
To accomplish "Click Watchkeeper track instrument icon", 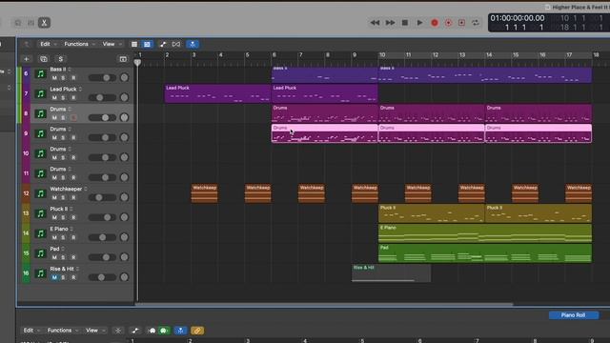I will click(40, 193).
